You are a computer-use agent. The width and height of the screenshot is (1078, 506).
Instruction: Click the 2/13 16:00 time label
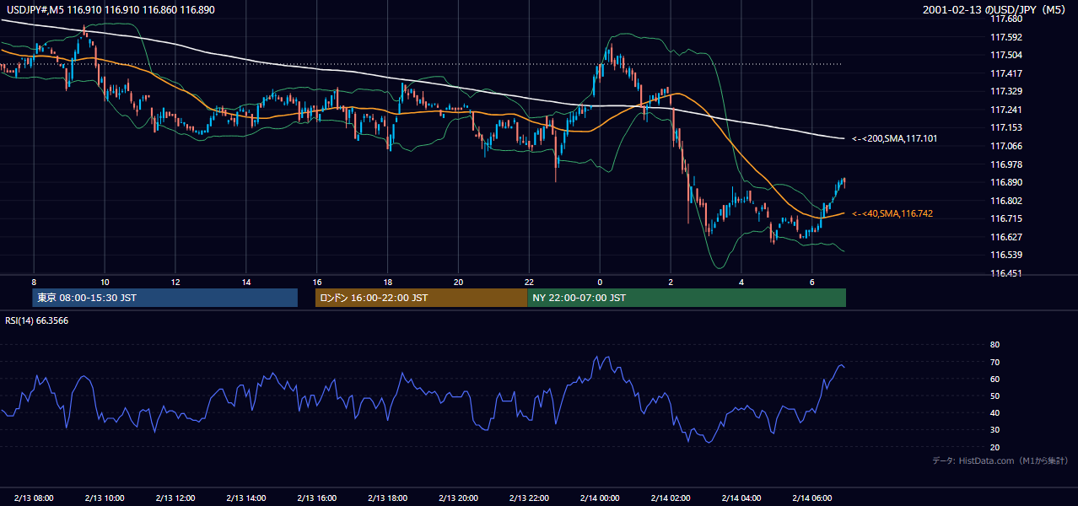click(316, 498)
